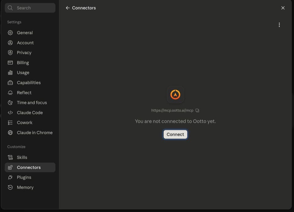This screenshot has width=294, height=212.
Task: Click the Billing card icon
Action: [x=10, y=62]
